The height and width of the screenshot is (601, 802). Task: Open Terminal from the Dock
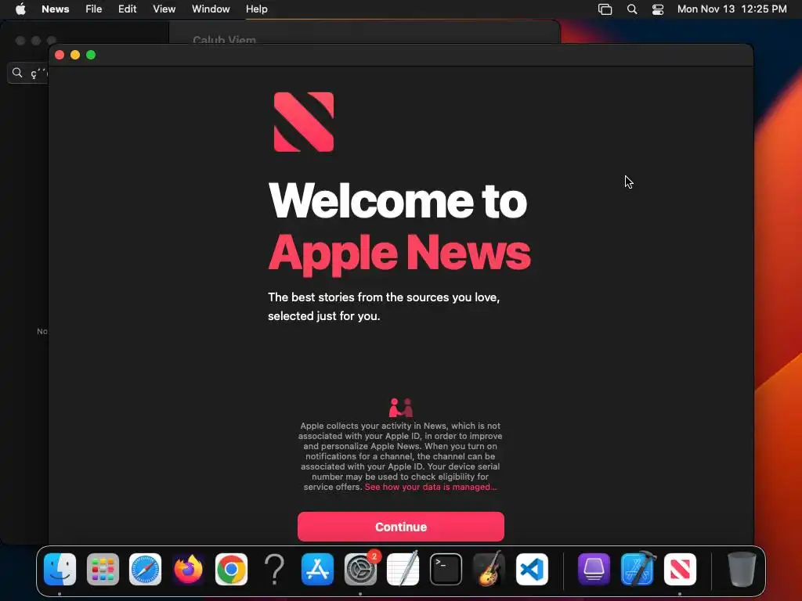coord(446,569)
